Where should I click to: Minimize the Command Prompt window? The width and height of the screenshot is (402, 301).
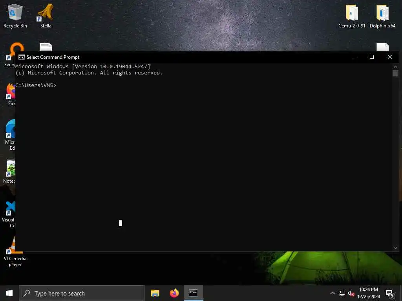click(x=354, y=57)
